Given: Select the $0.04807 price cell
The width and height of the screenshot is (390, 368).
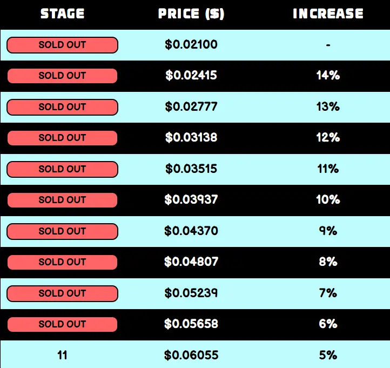Looking at the screenshot, I should [x=191, y=262].
